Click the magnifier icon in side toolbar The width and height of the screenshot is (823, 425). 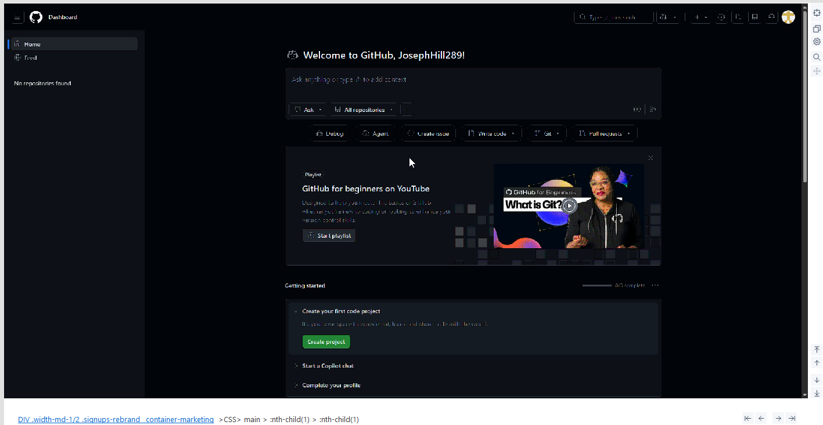pyautogui.click(x=817, y=57)
